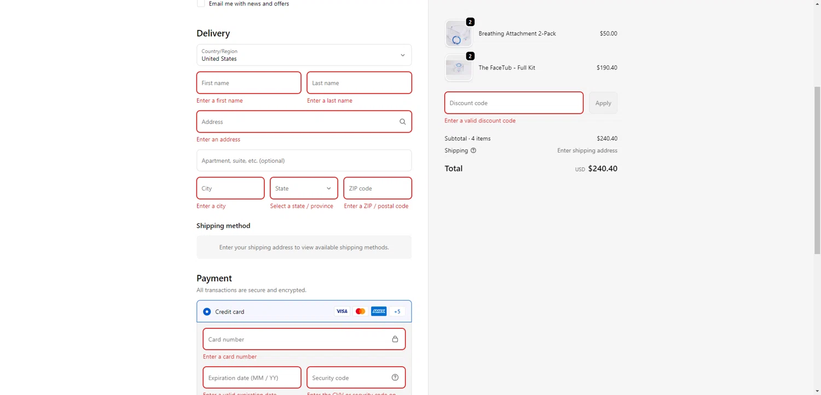
Task: Click 'The FaceTub - Full Kit' product name
Action: (x=507, y=68)
